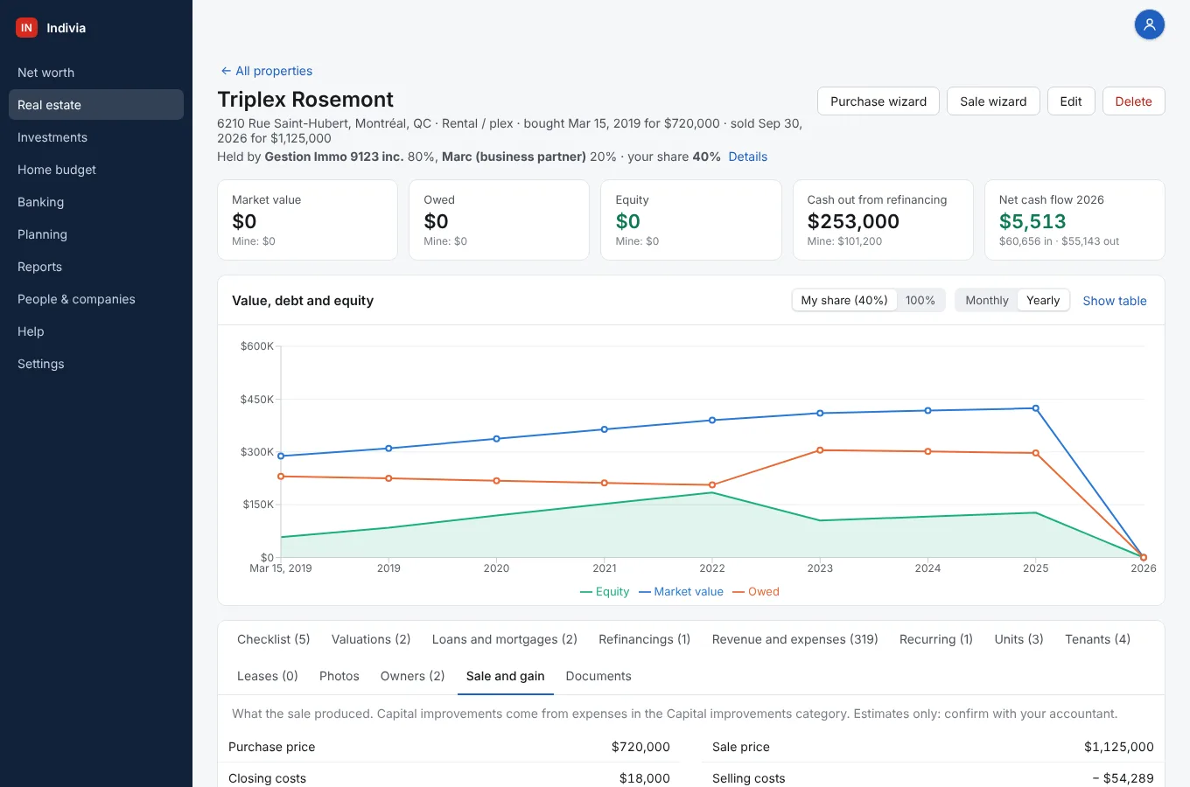The height and width of the screenshot is (787, 1190).
Task: Open the user profile avatar icon
Action: click(1149, 24)
